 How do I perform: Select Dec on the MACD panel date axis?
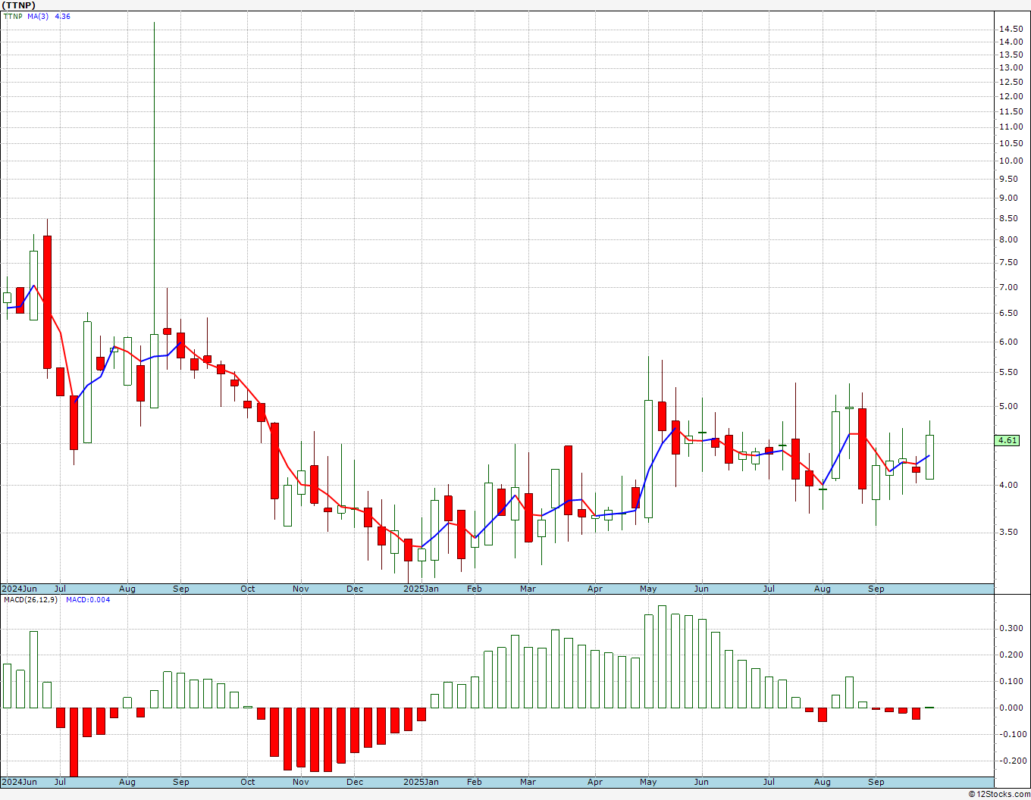(355, 782)
